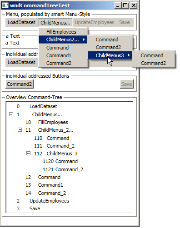The height and width of the screenshot is (228, 180).
Task: Click the wndCommandTreeTest window icon
Action: (5, 5)
